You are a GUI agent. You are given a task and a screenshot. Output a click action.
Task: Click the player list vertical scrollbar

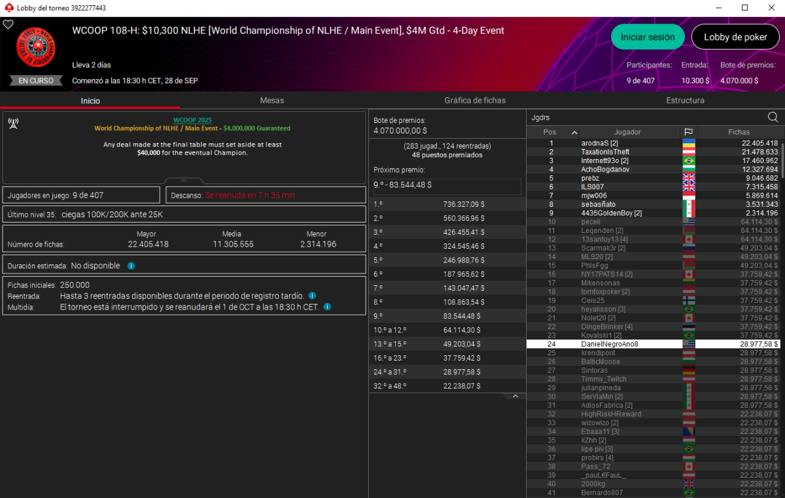click(782, 262)
